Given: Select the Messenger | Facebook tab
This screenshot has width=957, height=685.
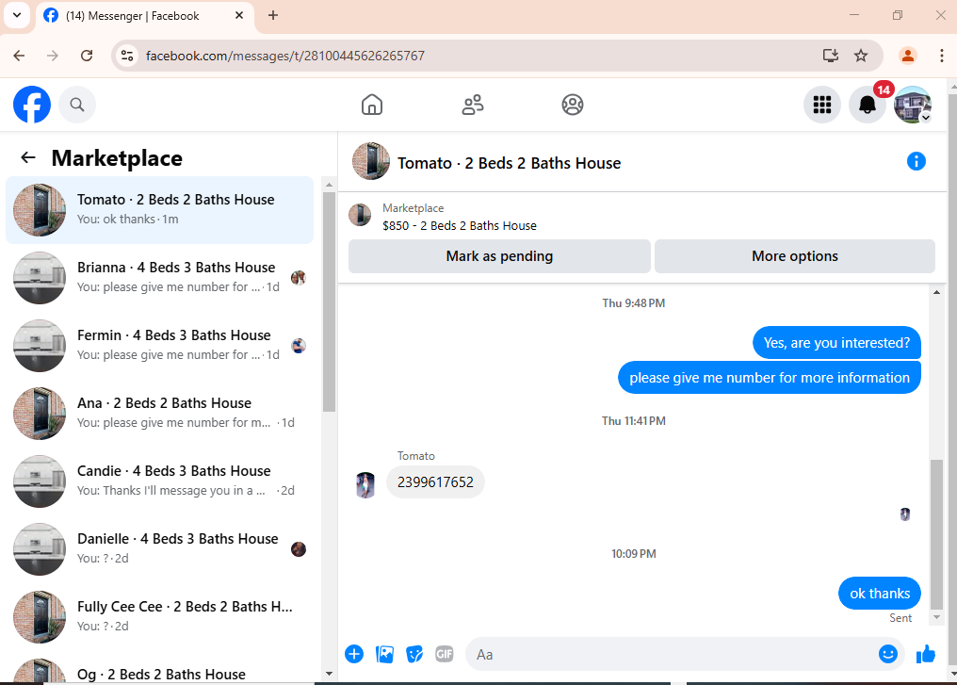Looking at the screenshot, I should pos(145,16).
